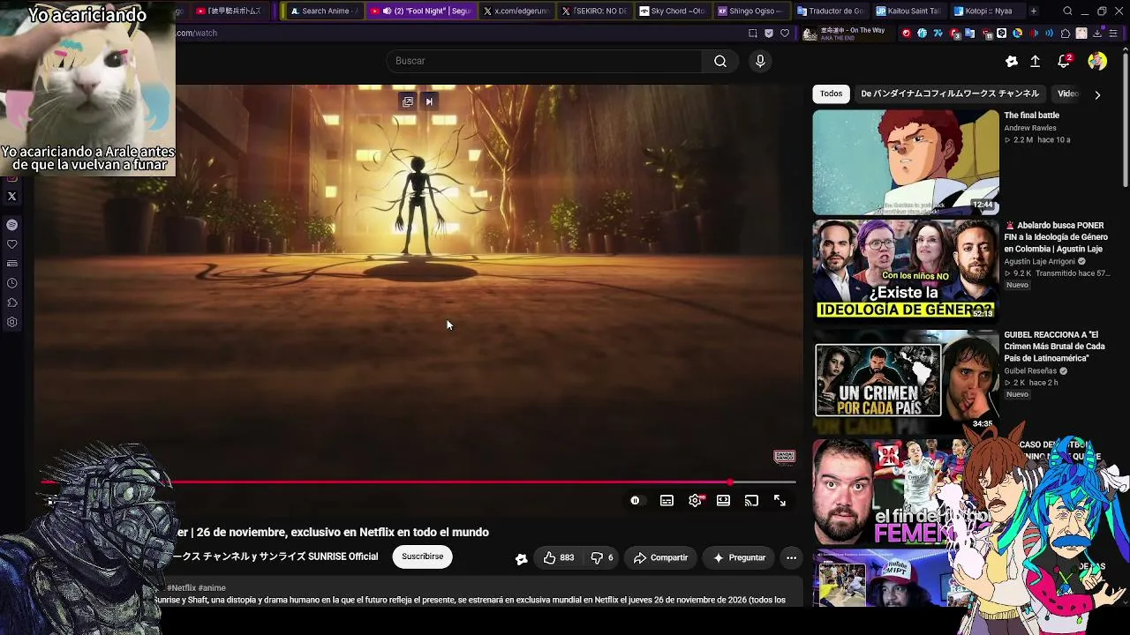
Task: Open the heart icon in browser sidebar
Action: (12, 244)
